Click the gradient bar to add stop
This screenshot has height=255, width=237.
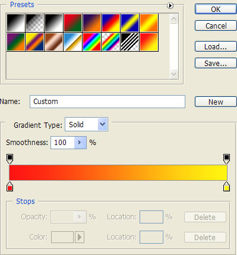point(118,172)
